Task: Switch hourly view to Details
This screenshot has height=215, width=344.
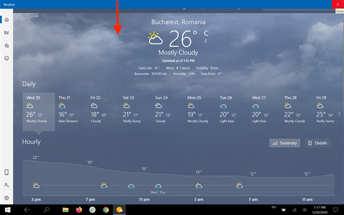Action: pos(317,143)
